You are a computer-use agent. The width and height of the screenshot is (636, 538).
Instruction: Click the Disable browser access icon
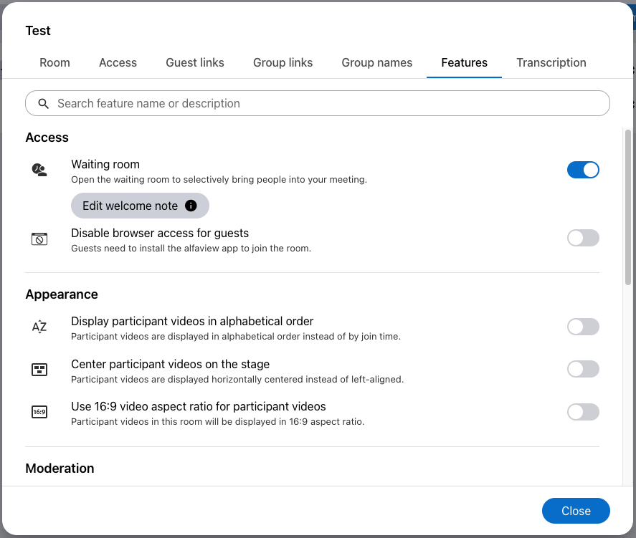point(39,239)
